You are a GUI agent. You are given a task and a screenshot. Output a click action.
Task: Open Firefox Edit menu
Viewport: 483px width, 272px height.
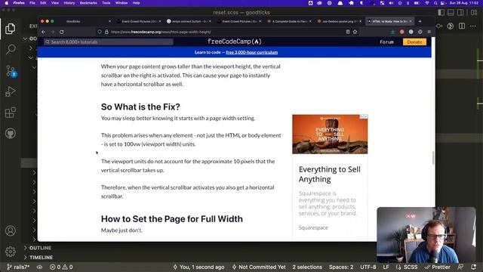[43, 3]
